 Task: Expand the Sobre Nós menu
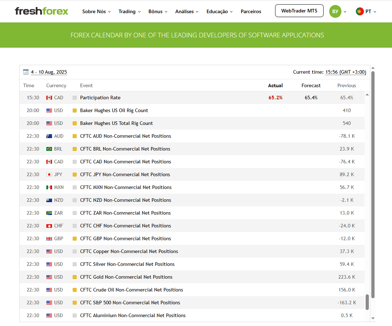97,11
